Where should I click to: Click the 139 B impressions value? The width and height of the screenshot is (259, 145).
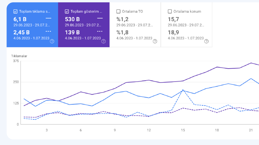tap(72, 33)
